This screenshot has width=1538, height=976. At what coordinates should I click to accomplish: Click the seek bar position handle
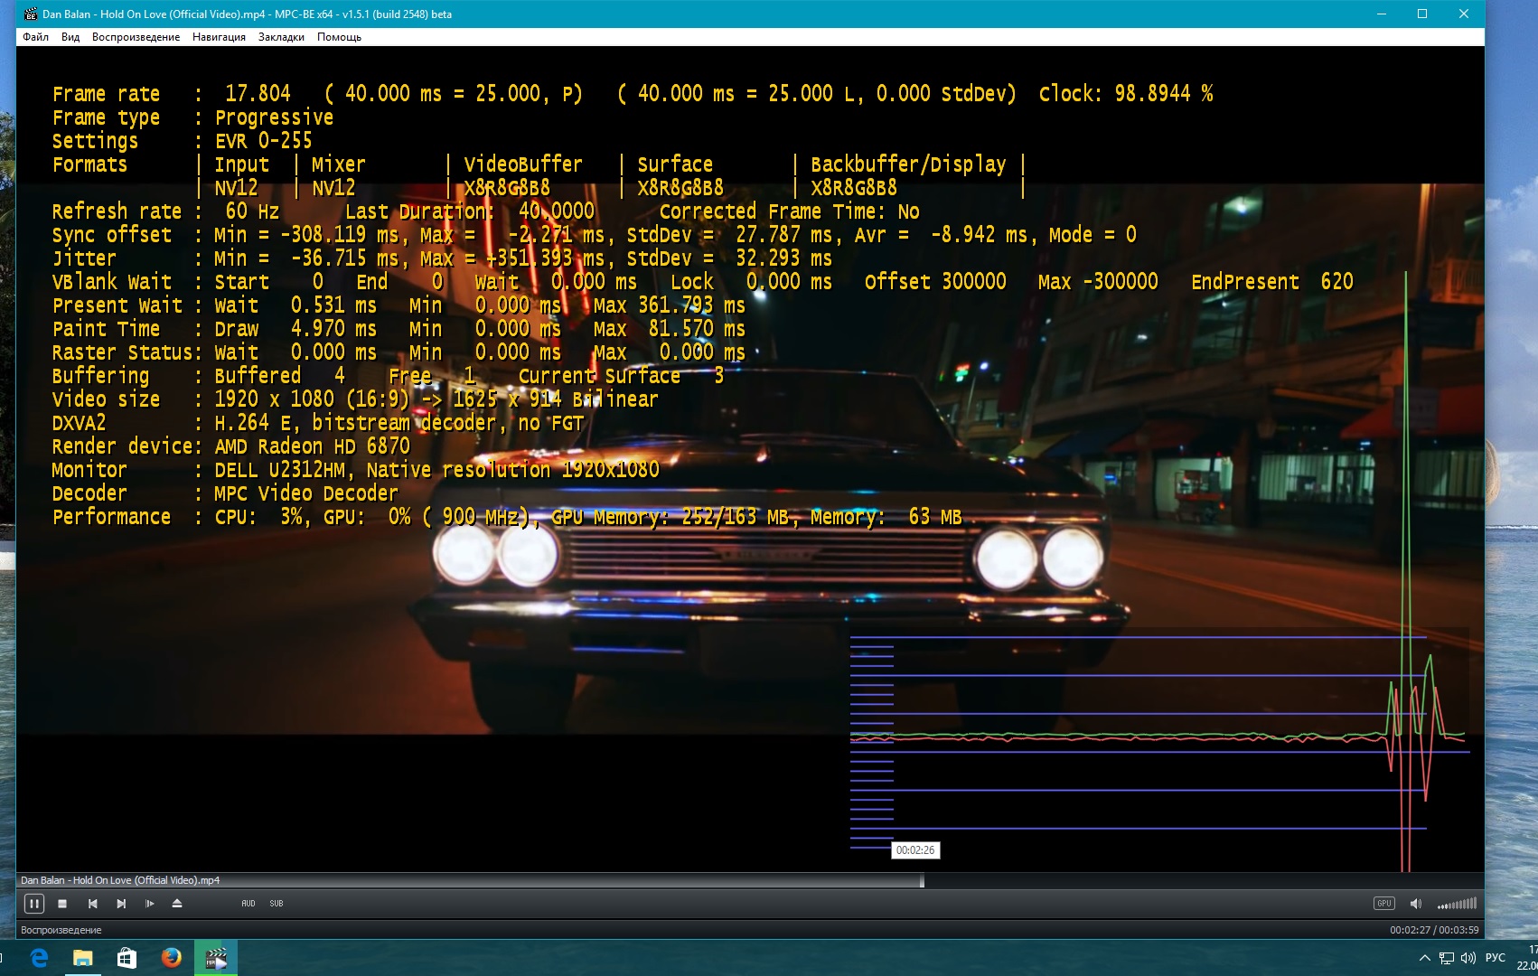click(x=922, y=881)
